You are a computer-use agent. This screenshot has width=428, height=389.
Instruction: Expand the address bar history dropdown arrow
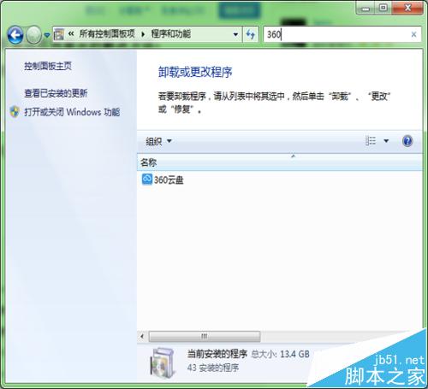(235, 34)
